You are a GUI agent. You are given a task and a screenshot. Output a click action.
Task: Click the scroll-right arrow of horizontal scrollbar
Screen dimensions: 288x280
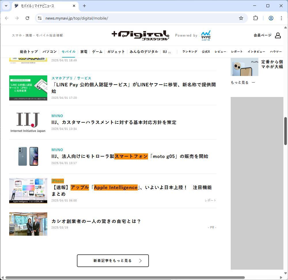(x=281, y=277)
